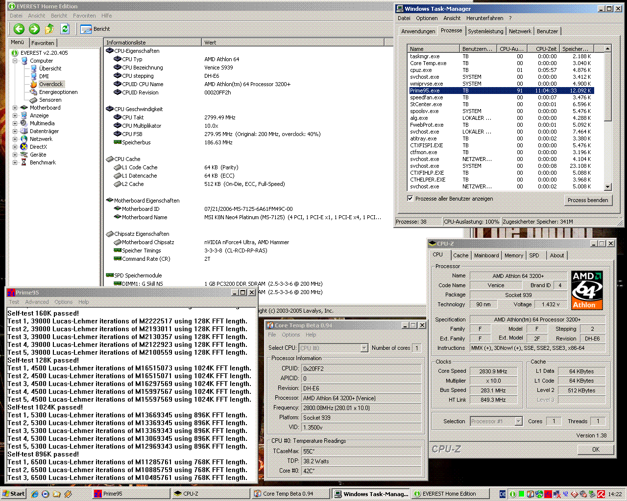Switch to Benutzer tab in Task-Manager
Viewport: 627px width, 501px height.
pyautogui.click(x=547, y=31)
